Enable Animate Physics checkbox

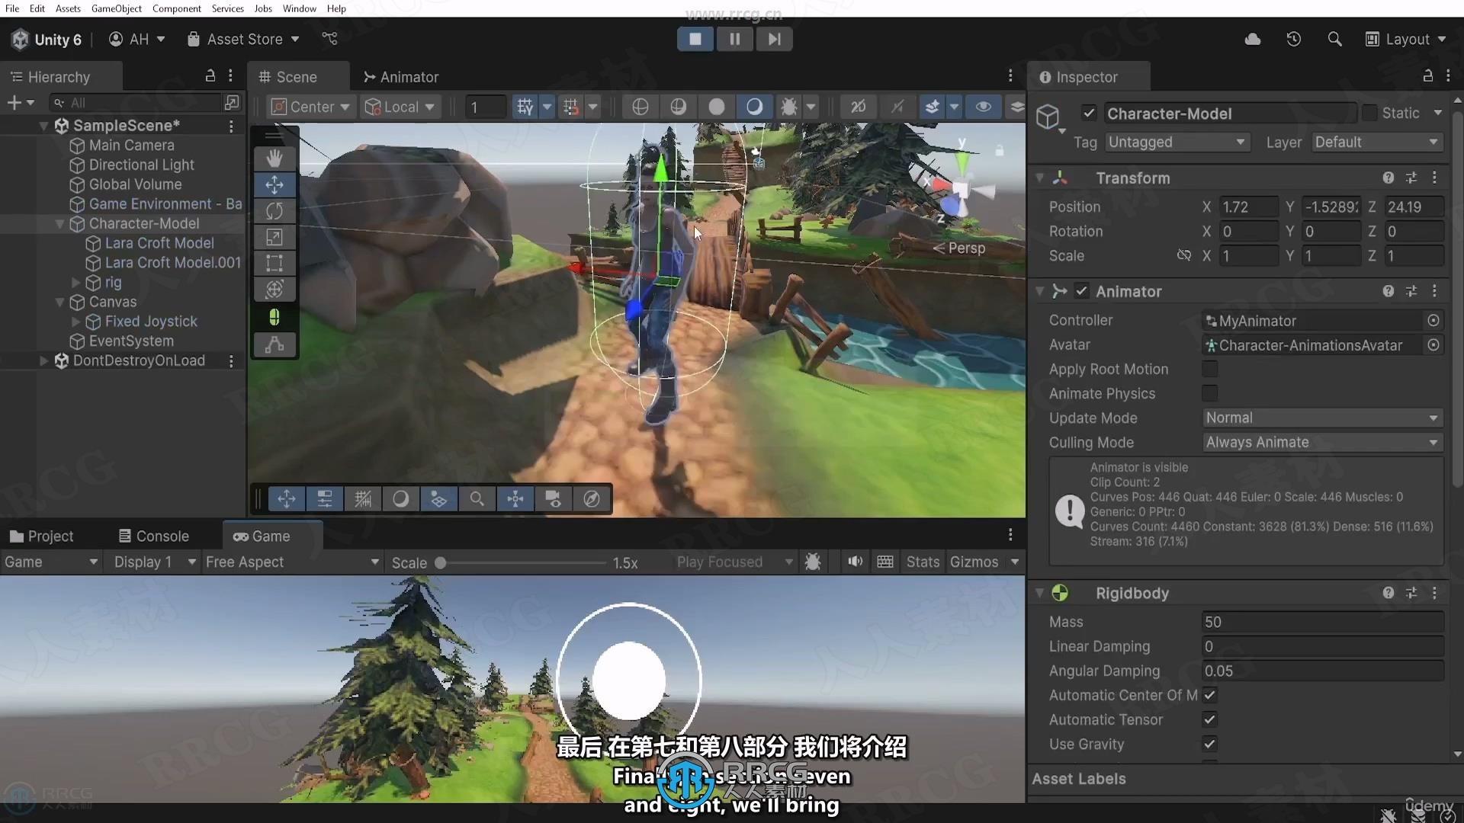click(x=1209, y=393)
